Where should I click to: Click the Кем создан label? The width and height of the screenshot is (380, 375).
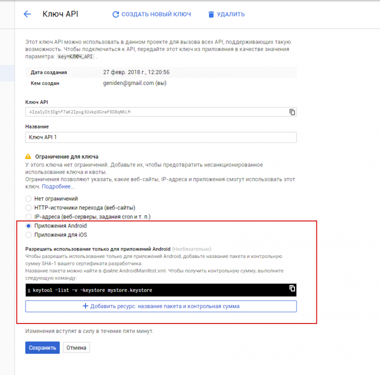(x=45, y=83)
